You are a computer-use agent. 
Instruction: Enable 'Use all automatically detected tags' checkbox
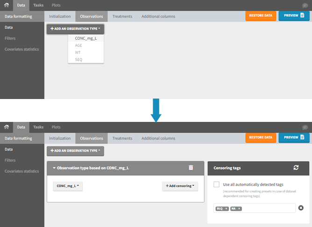click(217, 184)
